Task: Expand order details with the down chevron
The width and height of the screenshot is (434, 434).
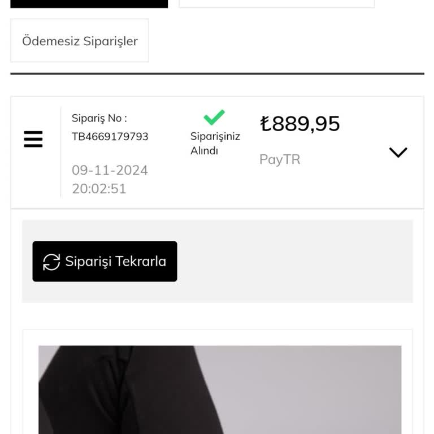Action: click(x=398, y=152)
